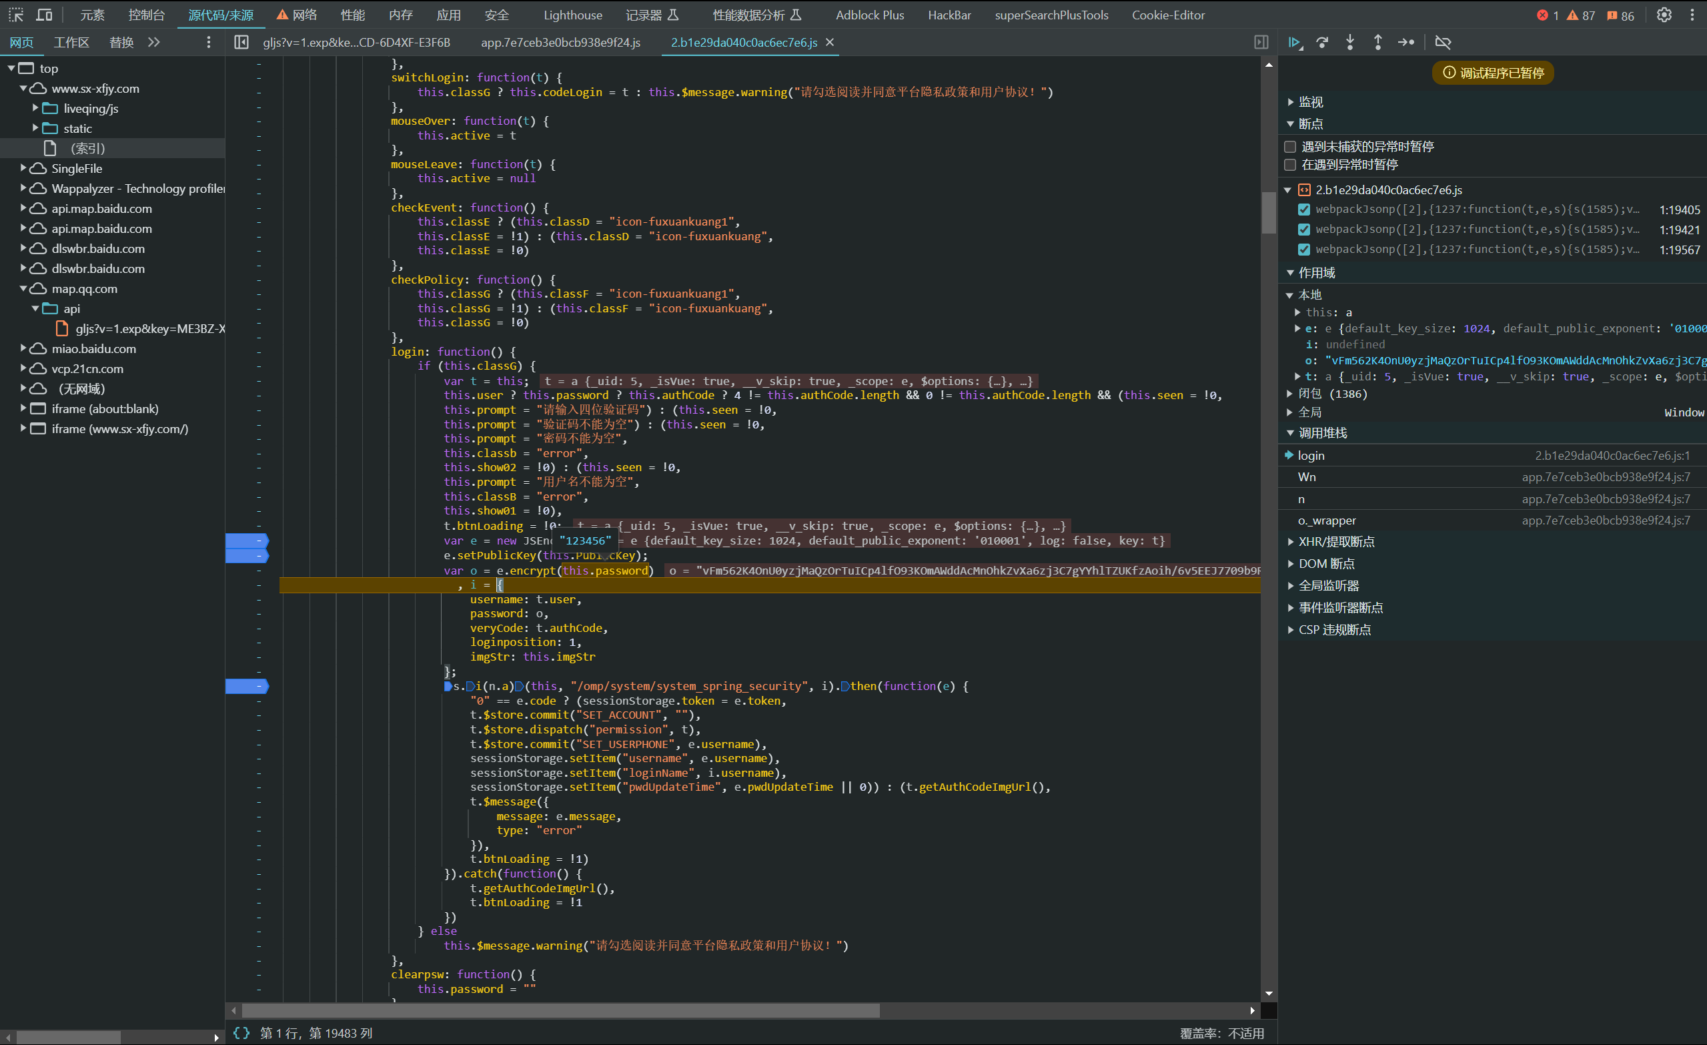This screenshot has height=1045, width=1707.
Task: Close the 2.b1e29da040c0ac6ec7e6.js file tab
Action: [830, 42]
